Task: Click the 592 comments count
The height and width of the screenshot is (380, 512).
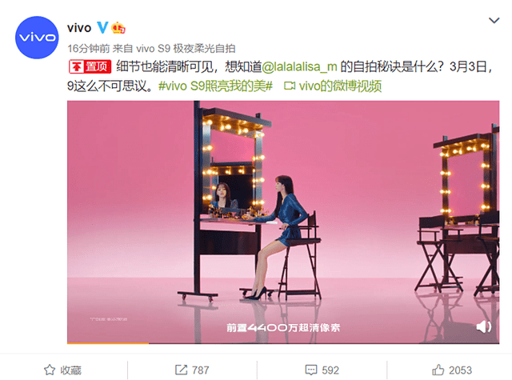Action: point(330,370)
